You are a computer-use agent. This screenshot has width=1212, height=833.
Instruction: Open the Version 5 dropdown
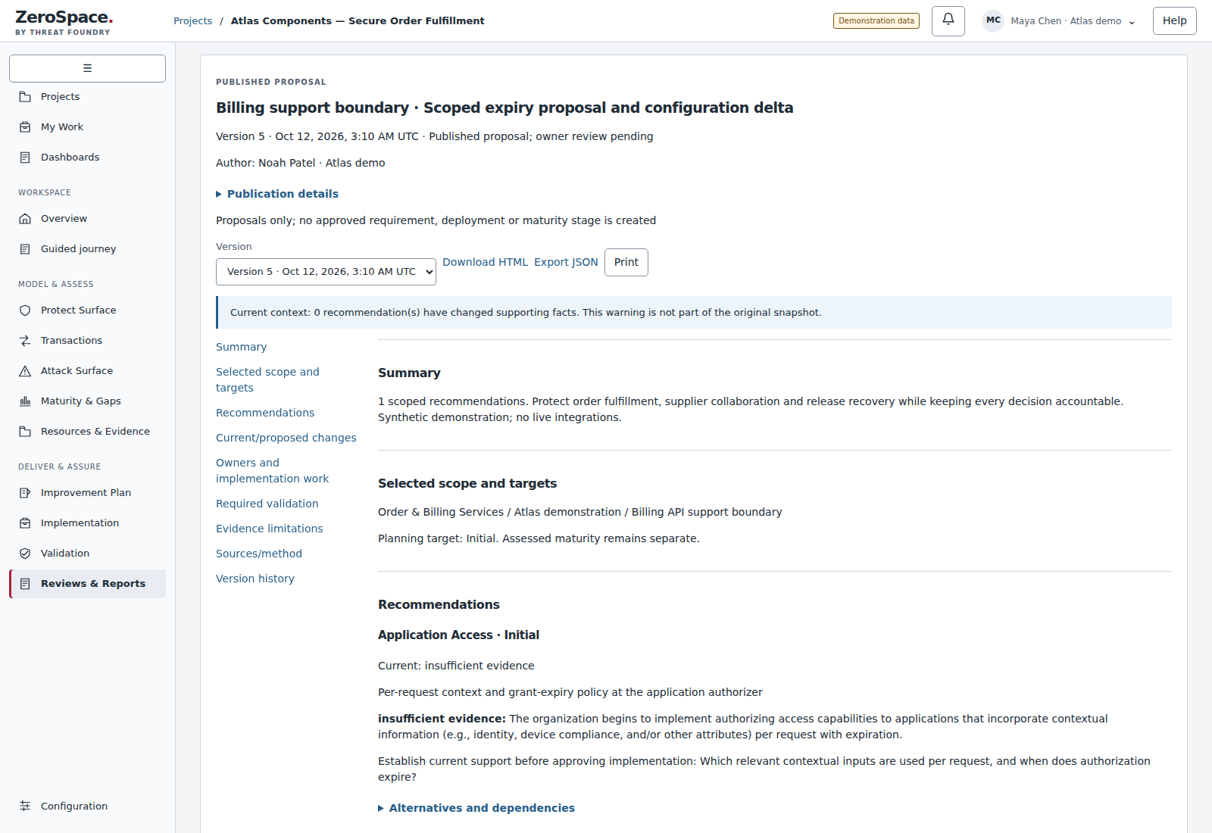(326, 272)
